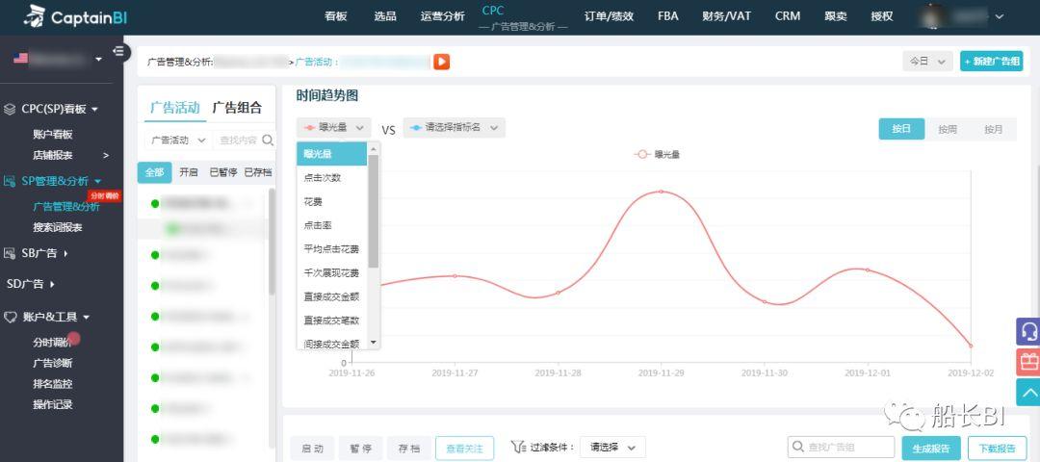Click the orange play video icon
The image size is (1040, 462).
click(442, 62)
